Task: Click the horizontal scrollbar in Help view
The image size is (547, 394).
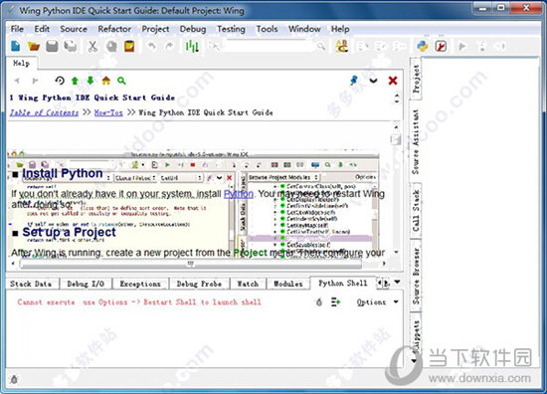Action: coord(191,264)
